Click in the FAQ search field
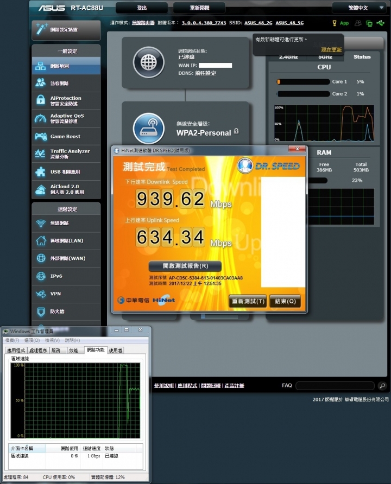391x484 pixels. click(x=335, y=386)
